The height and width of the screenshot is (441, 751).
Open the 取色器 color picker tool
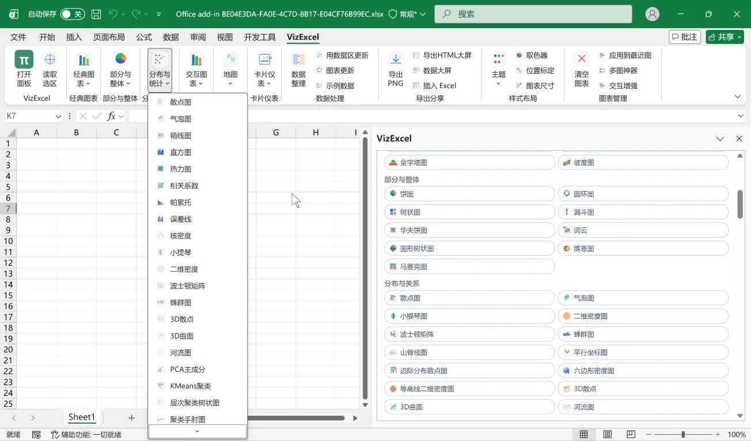tap(532, 55)
